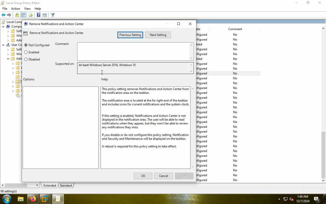Click the Back arrow in the toolbar
Image resolution: width=326 pixels, height=204 pixels.
3,15
